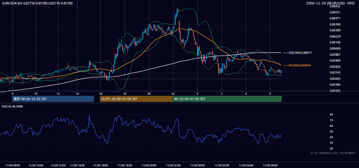Click price level 0.86148 on axis

[335, 42]
